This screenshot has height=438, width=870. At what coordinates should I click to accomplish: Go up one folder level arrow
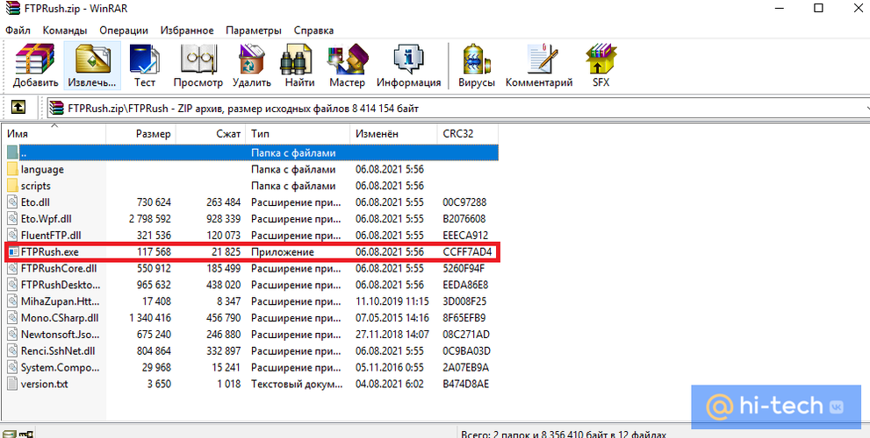18,108
